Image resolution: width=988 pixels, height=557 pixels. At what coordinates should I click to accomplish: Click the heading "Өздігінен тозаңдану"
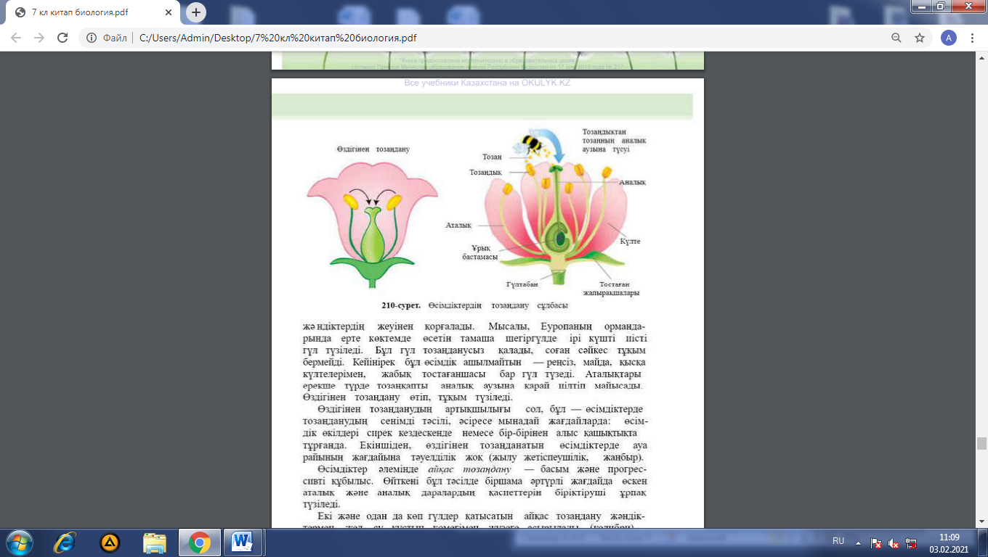[x=373, y=149]
